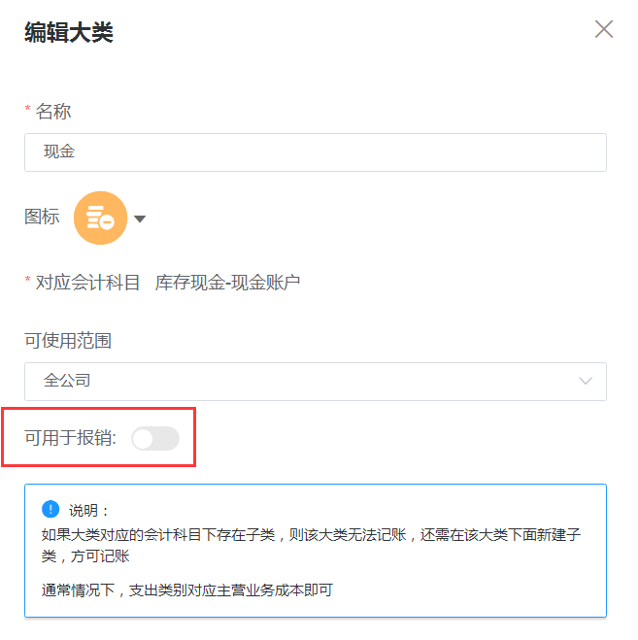Select the 库存现金-现金账户 account text
Image resolution: width=638 pixels, height=640 pixels.
[x=227, y=283]
